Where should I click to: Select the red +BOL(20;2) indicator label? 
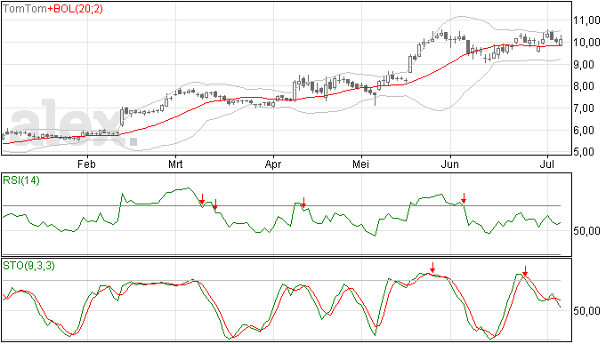click(75, 9)
